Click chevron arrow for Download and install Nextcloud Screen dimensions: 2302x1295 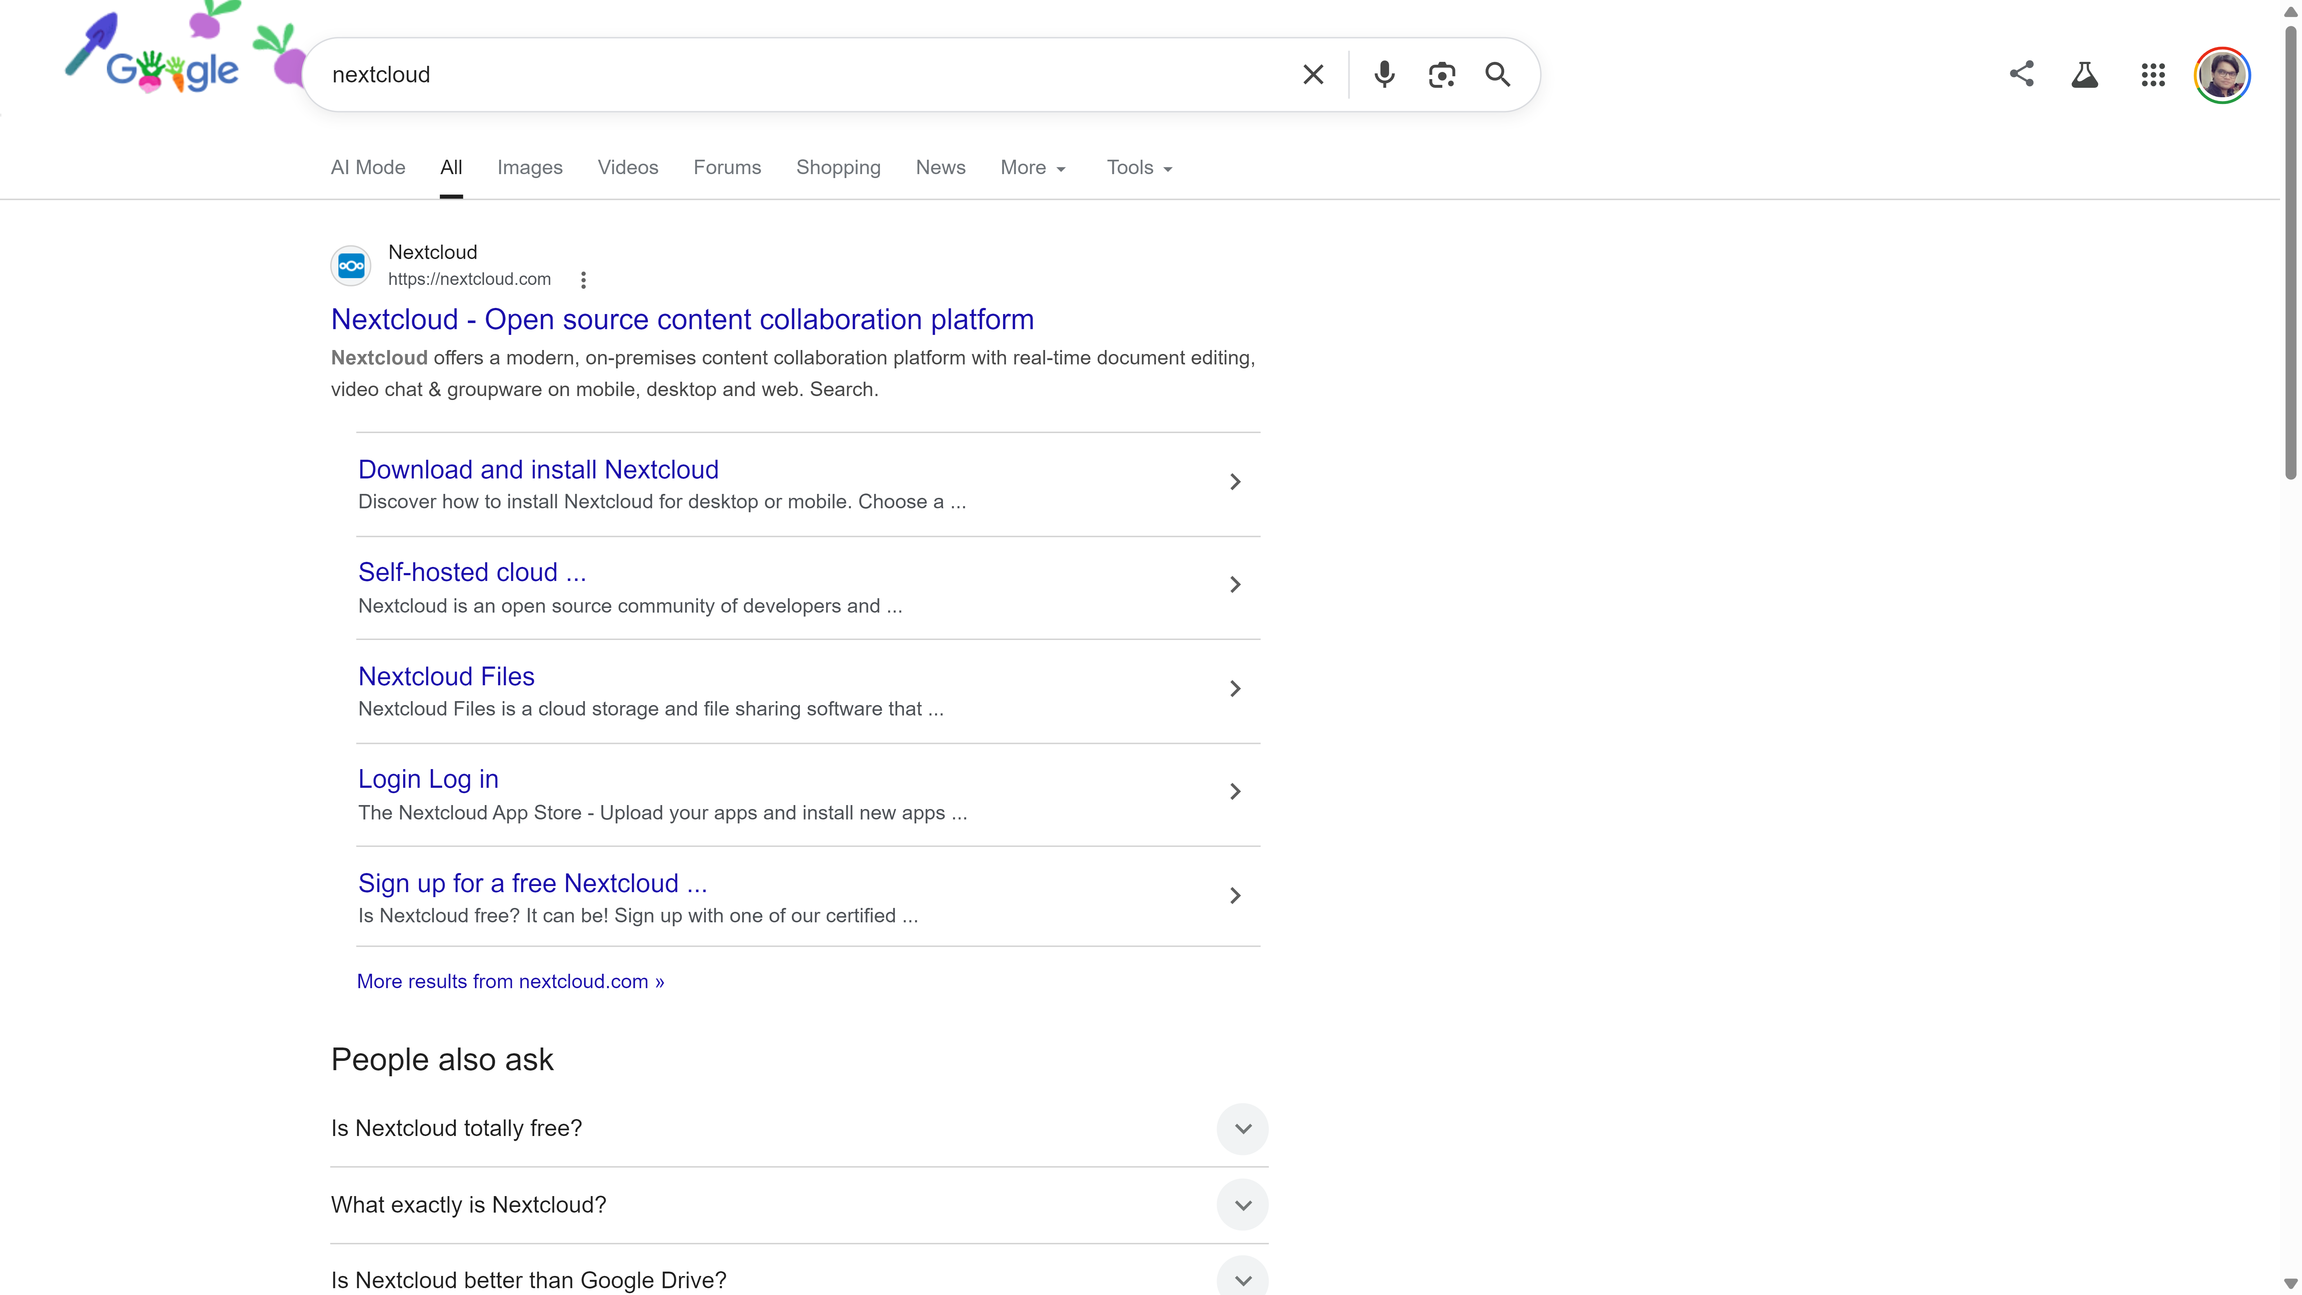(1235, 482)
